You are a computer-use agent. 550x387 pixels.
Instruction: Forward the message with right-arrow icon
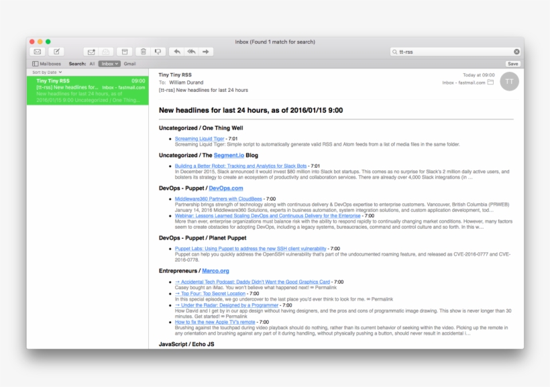[206, 52]
